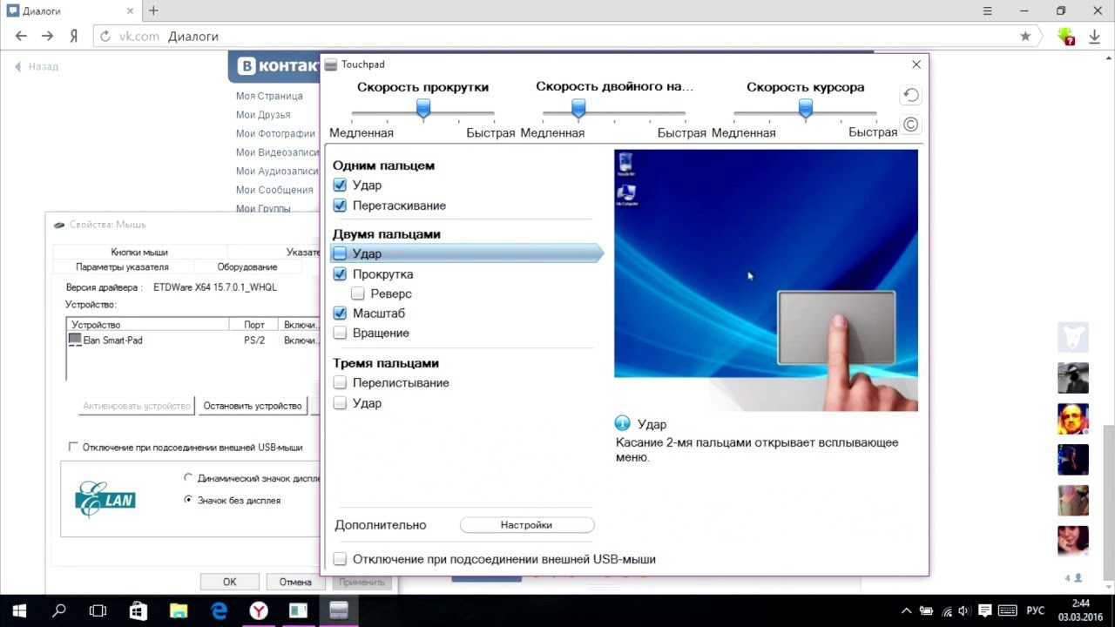Open Мои Друзья in VK menu

coord(263,115)
